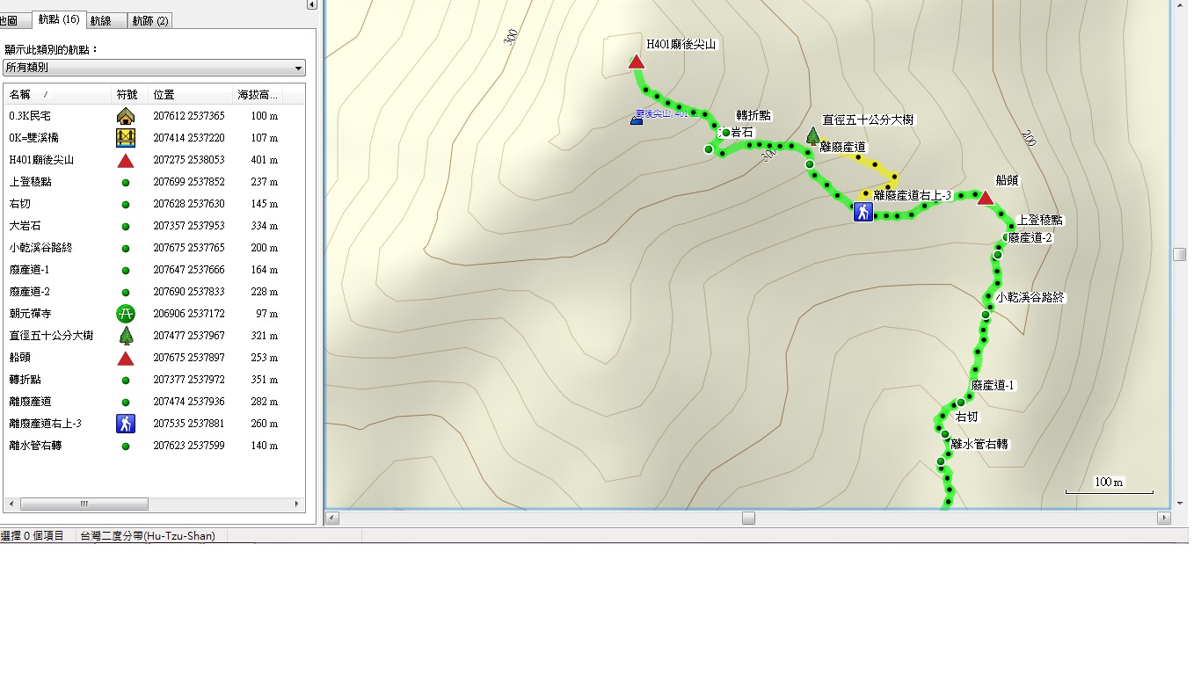The width and height of the screenshot is (1201, 675).
Task: Click house icon of 0.3K民宅 row
Action: [126, 115]
